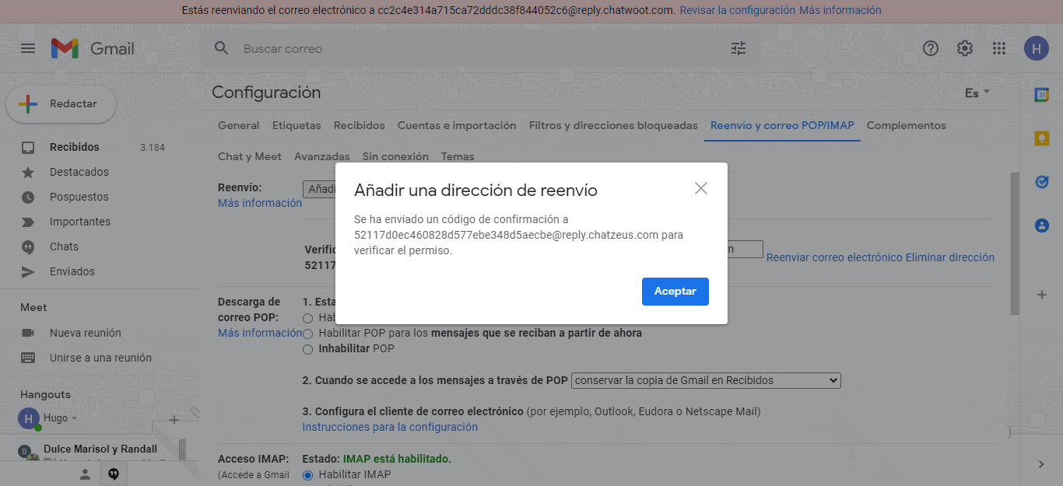
Task: Select the Habilitar IMAP radio button
Action: [307, 475]
